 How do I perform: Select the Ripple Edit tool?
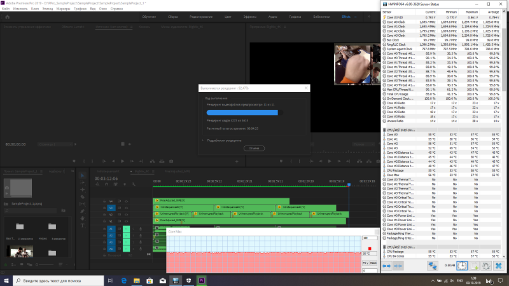click(x=83, y=189)
